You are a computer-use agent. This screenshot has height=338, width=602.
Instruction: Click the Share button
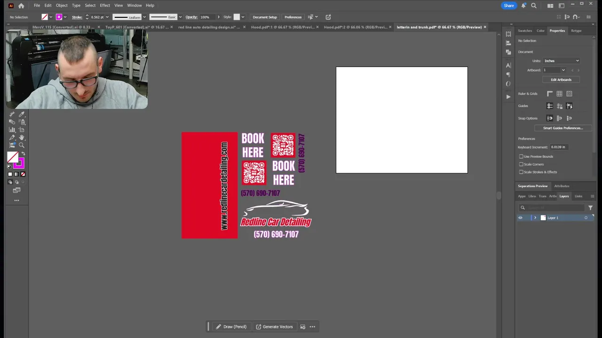[509, 6]
